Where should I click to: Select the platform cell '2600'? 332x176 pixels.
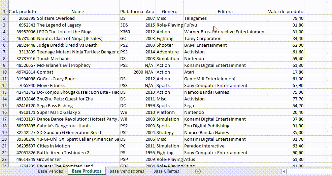pyautogui.click(x=132, y=72)
